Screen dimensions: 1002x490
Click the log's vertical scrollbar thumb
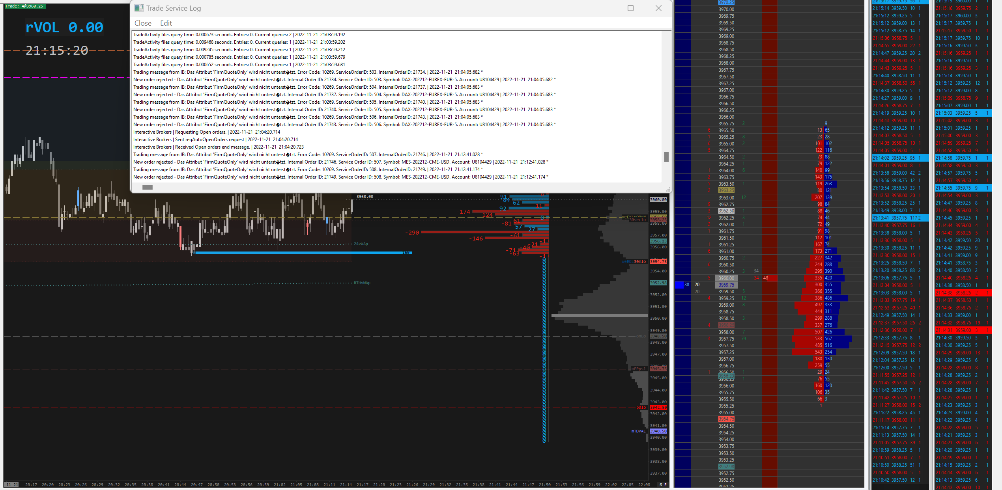(666, 157)
